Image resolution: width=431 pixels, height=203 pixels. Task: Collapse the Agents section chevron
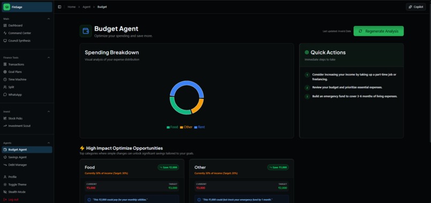(49, 143)
